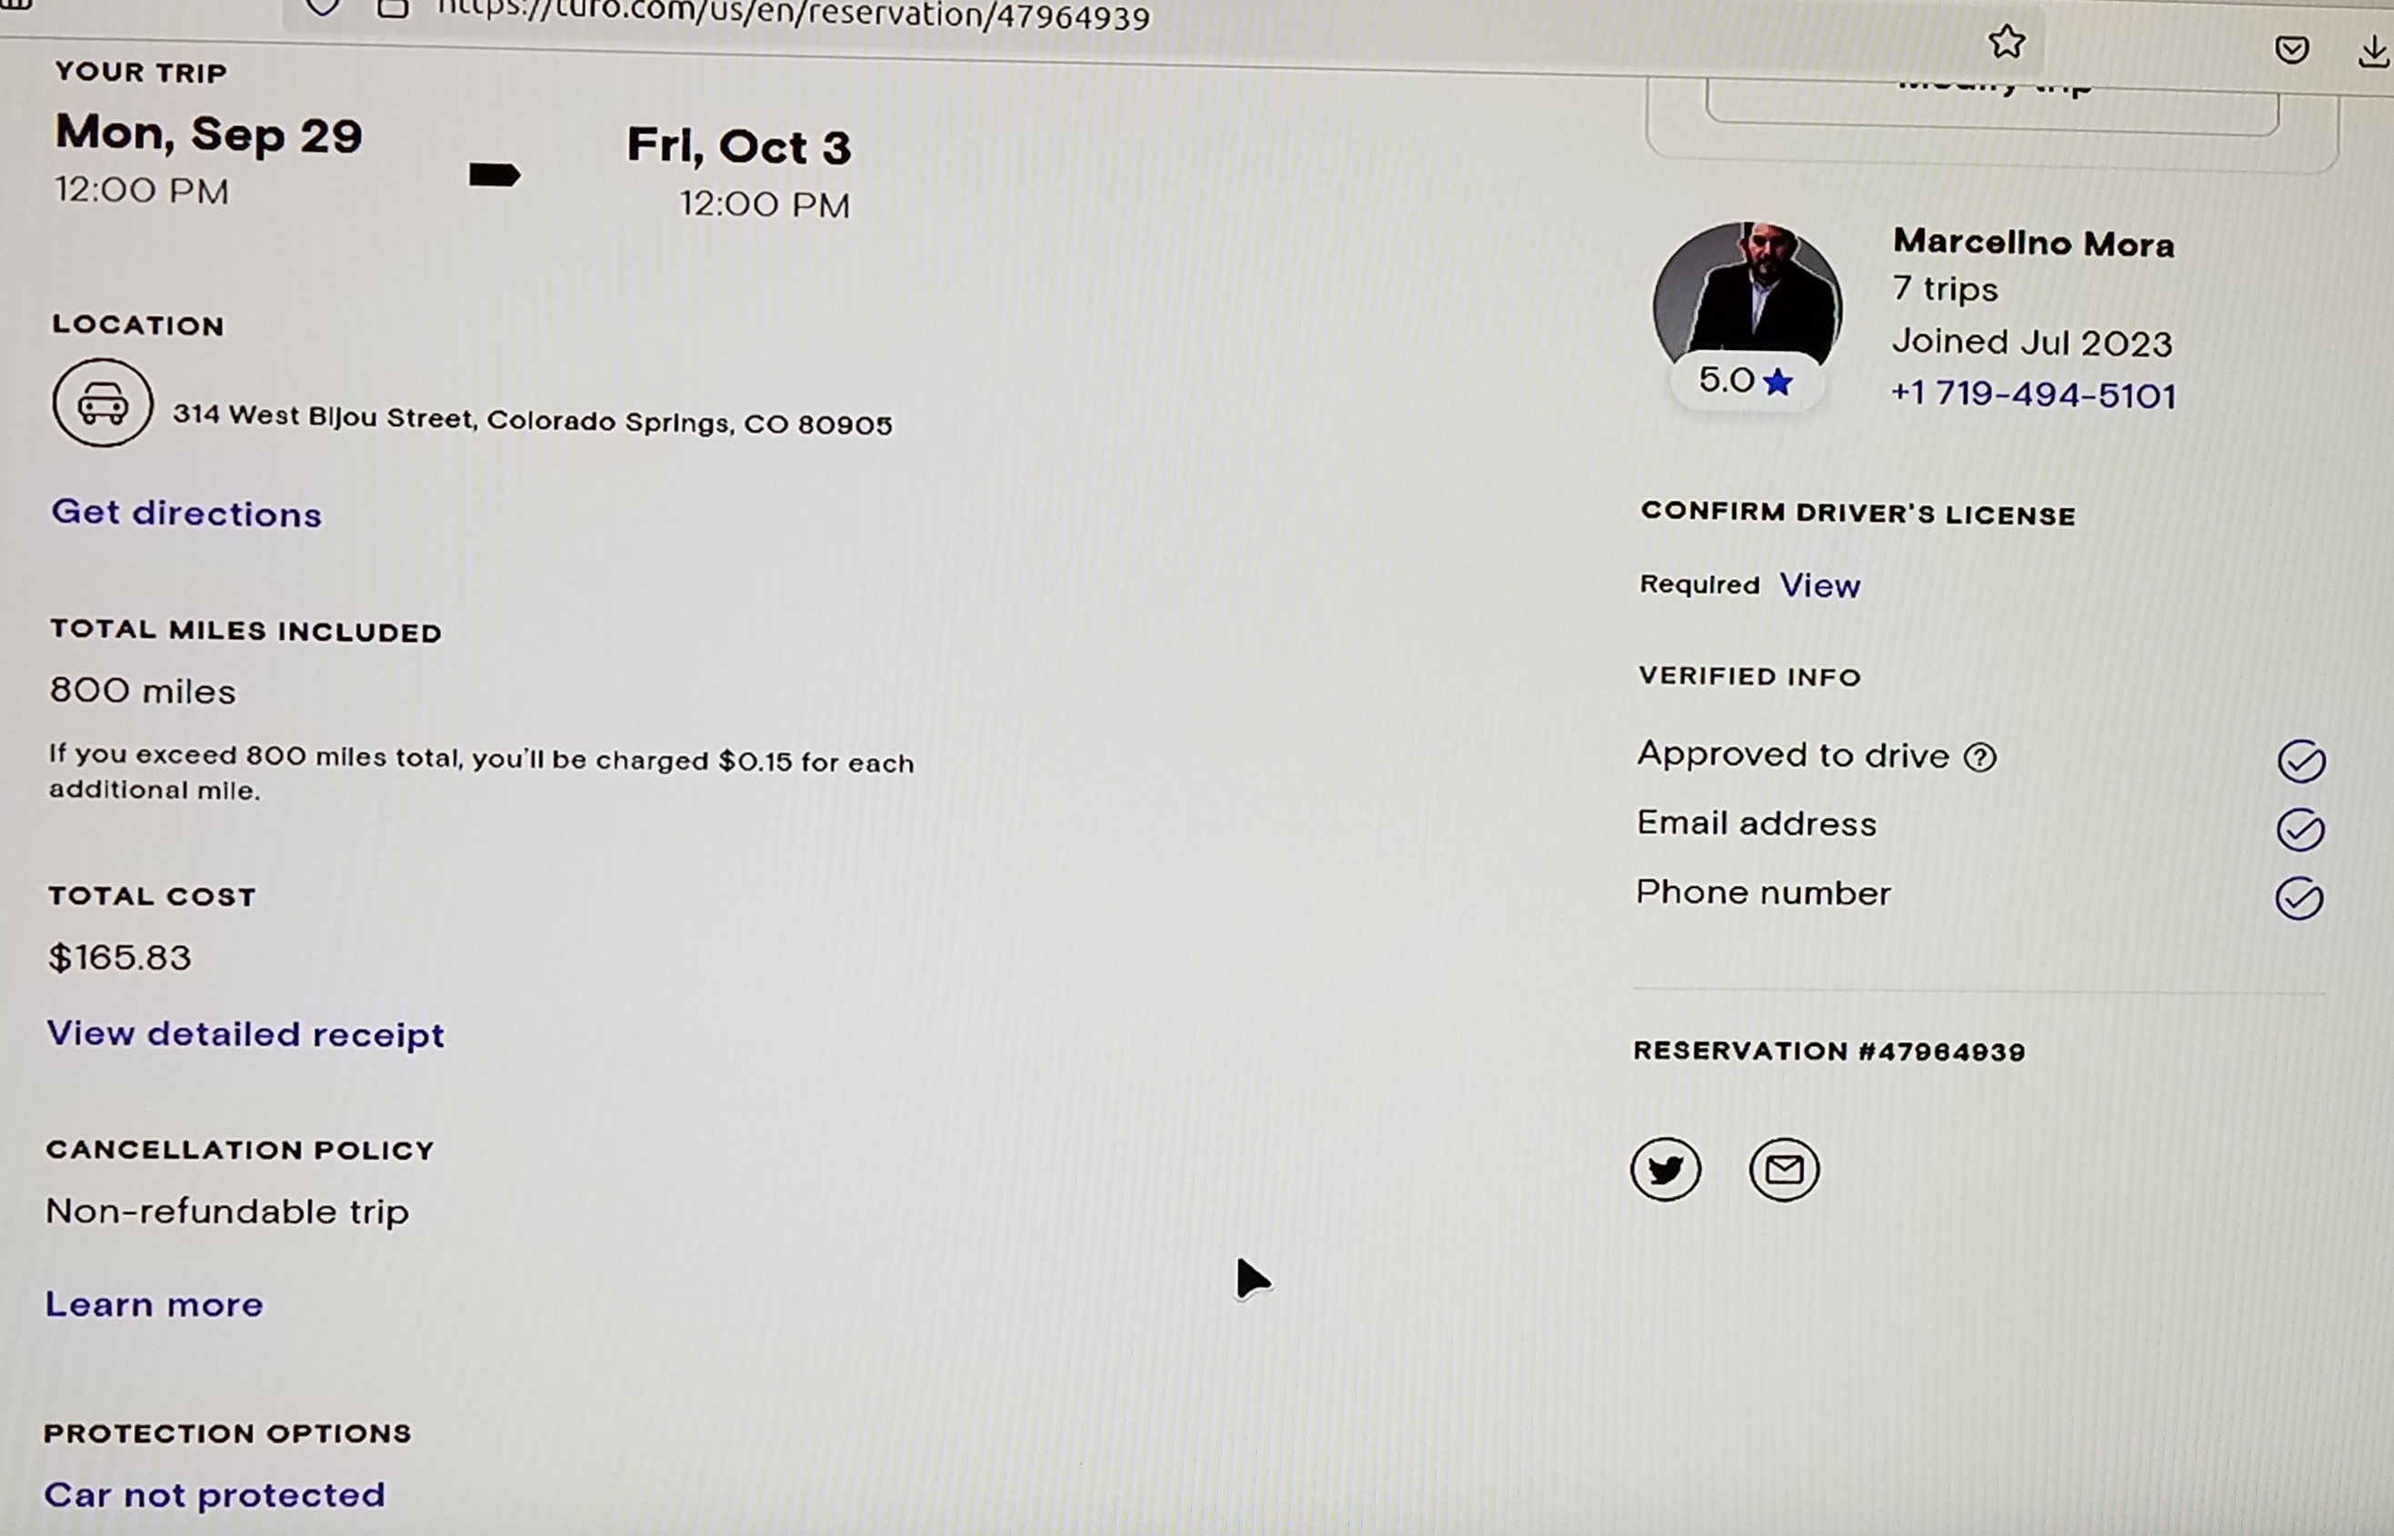Image resolution: width=2394 pixels, height=1536 pixels.
Task: View the driver's license confirmation
Action: [x=1819, y=585]
